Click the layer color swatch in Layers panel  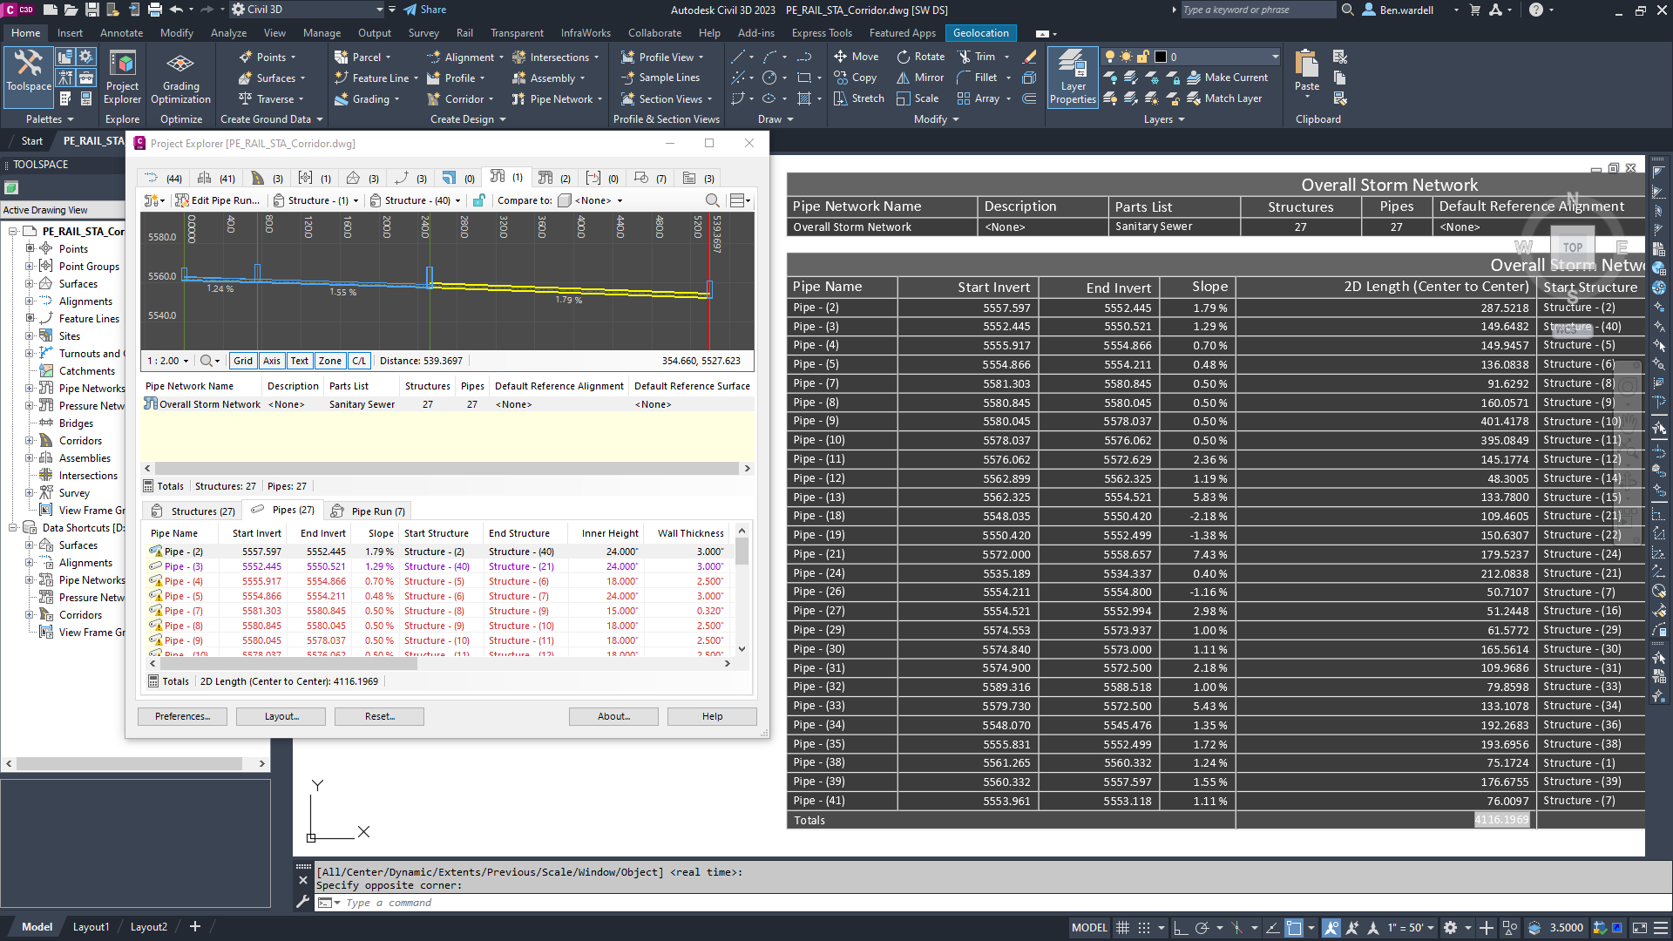(x=1161, y=57)
